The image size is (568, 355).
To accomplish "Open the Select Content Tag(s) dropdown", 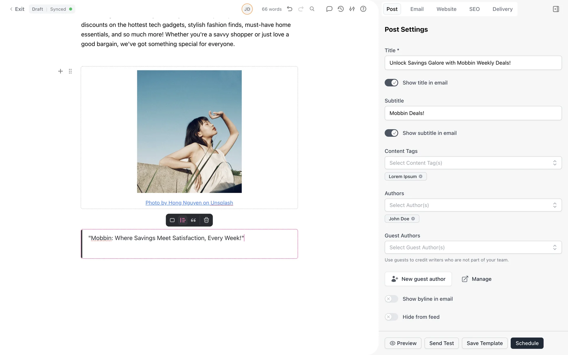I will click(x=473, y=163).
